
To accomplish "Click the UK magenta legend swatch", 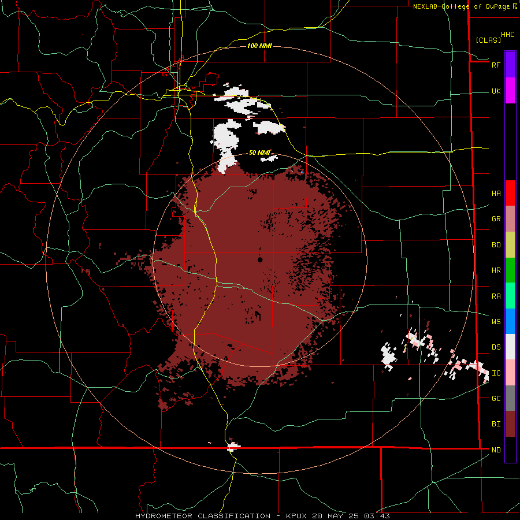I will 510,91.
